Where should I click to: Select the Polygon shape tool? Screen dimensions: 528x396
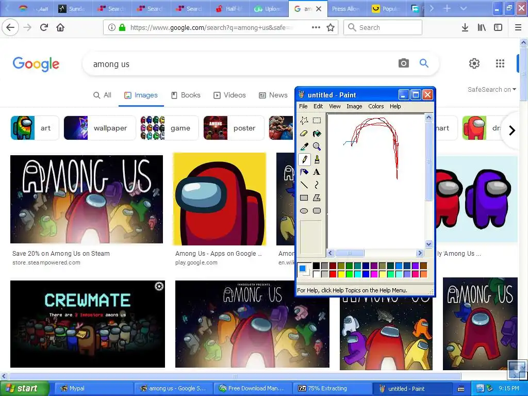point(317,197)
